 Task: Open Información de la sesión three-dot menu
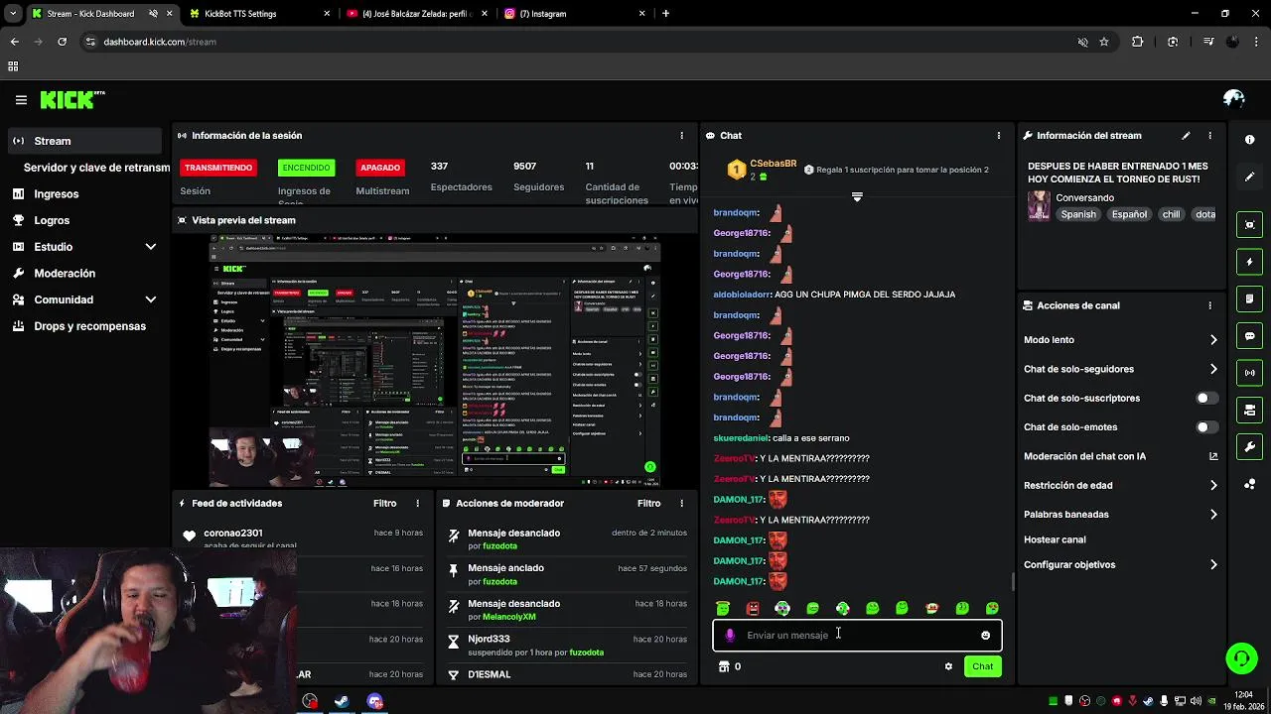pos(681,136)
